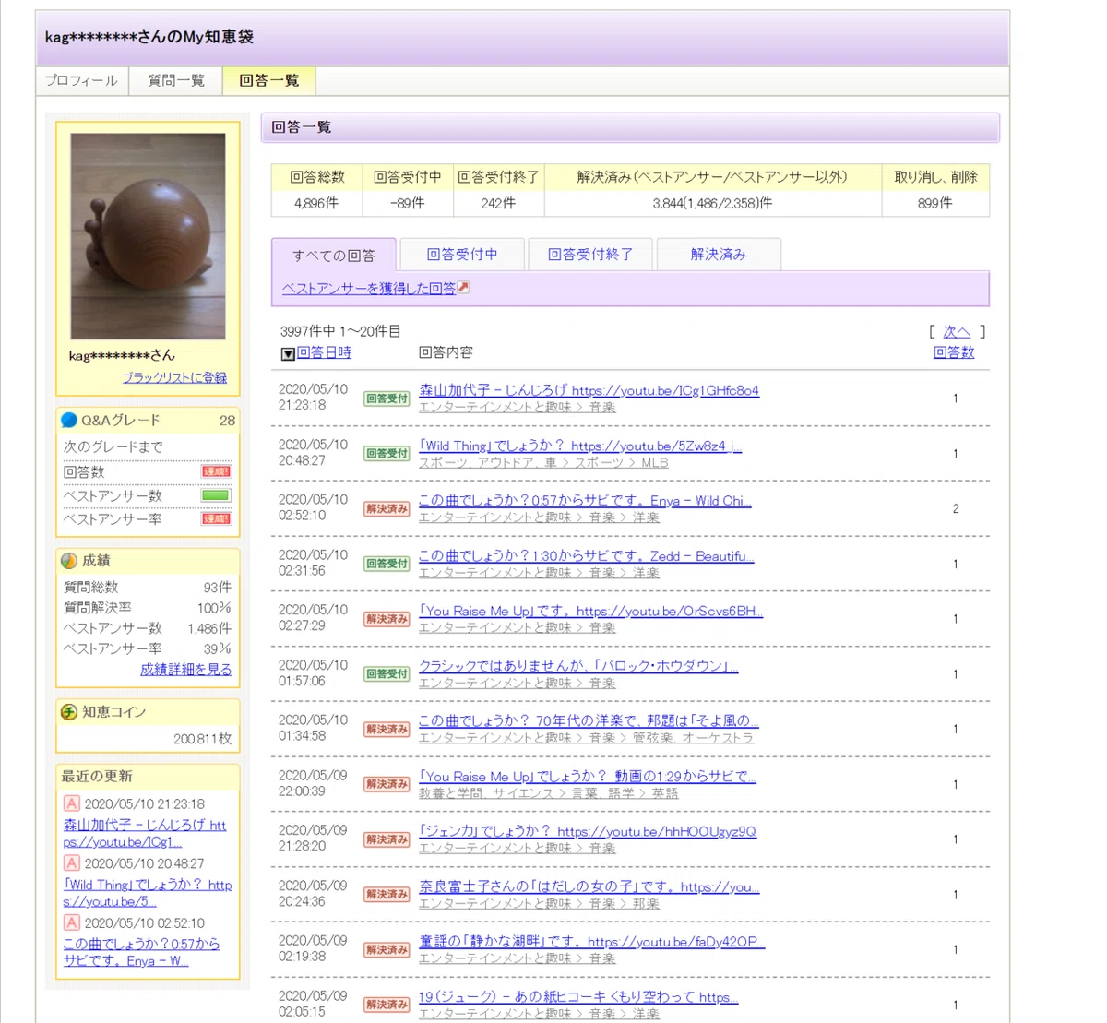Click the 成績 pie chart icon
Screen dimensions: 1107x1023
(69, 561)
